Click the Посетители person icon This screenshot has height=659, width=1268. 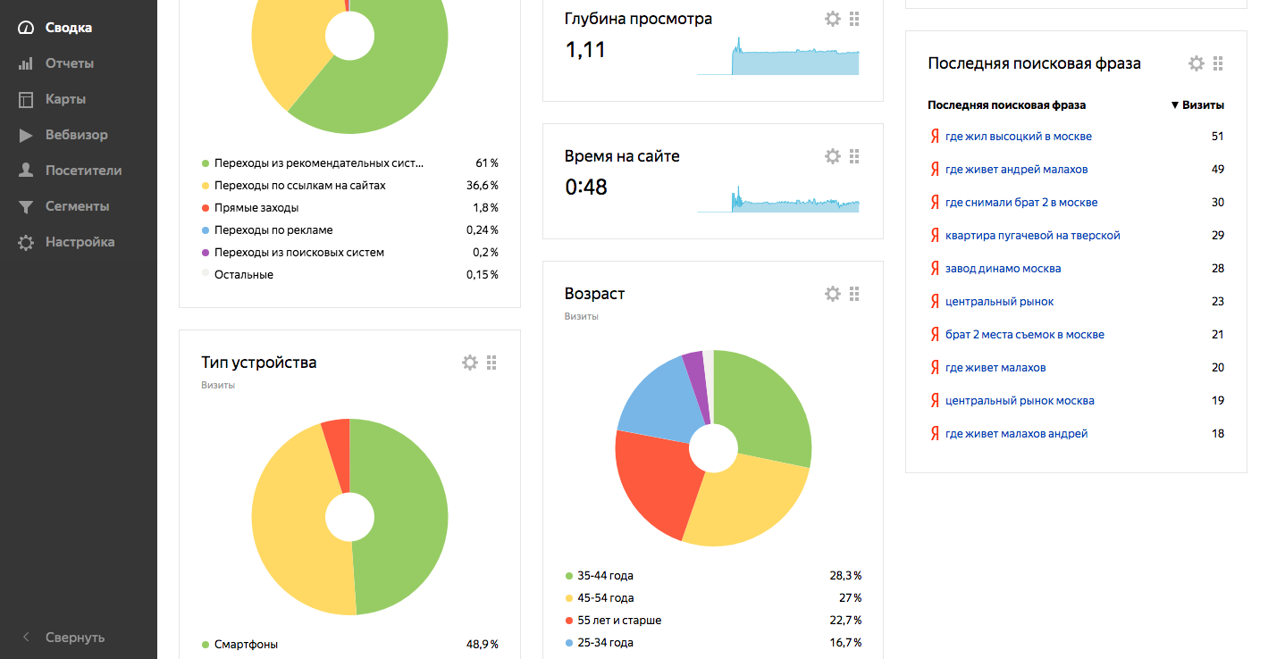(x=27, y=171)
